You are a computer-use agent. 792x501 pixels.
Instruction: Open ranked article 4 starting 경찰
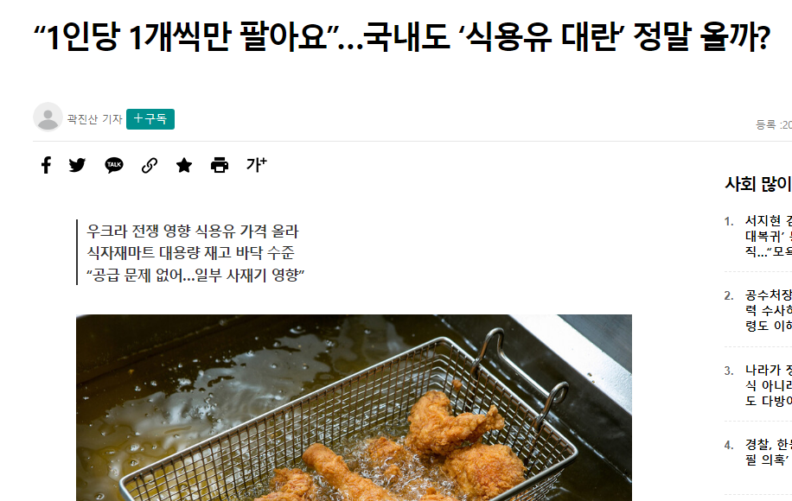(768, 452)
